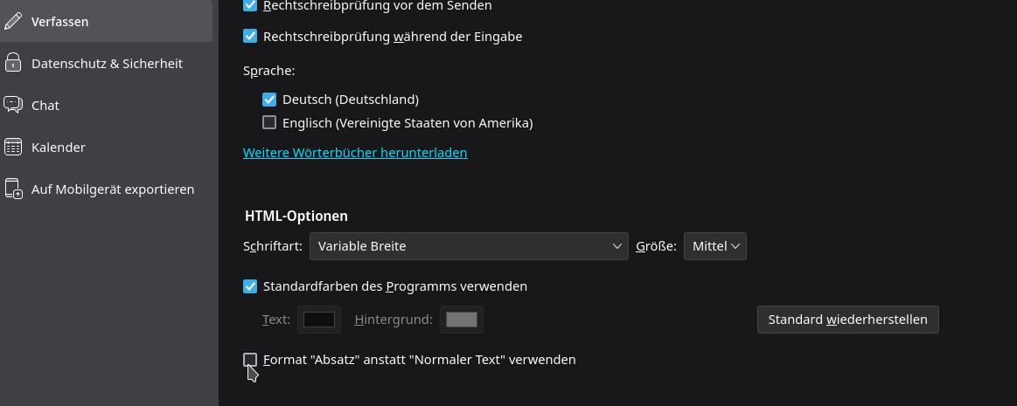Switch to the Kalender settings section

click(x=58, y=147)
